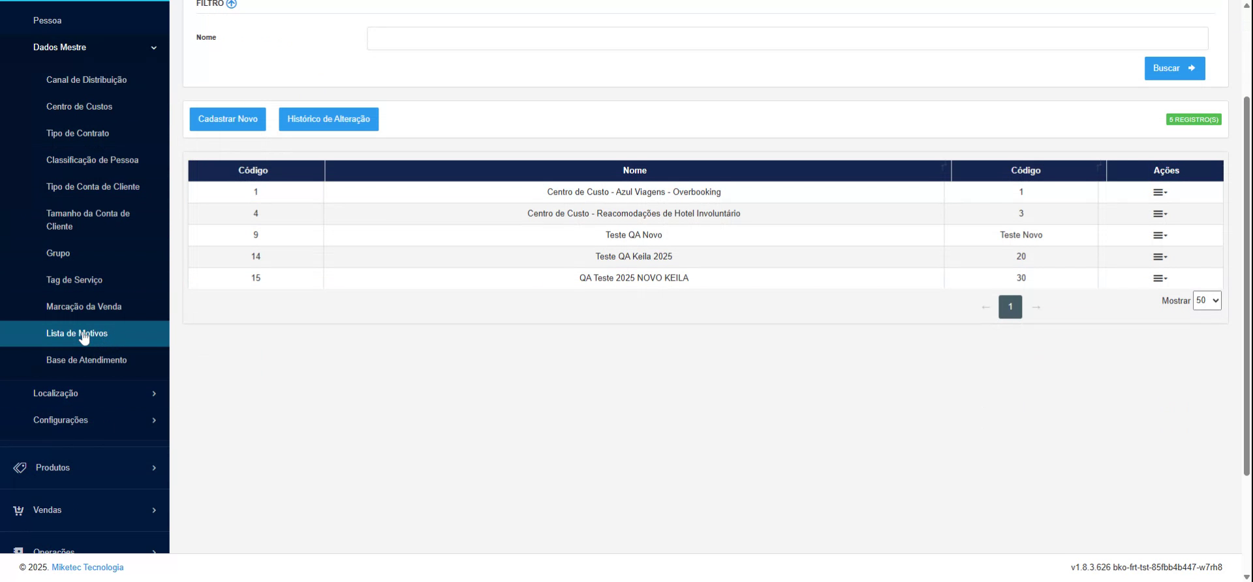The height and width of the screenshot is (582, 1253).
Task: Expand the Localização submenu
Action: click(x=154, y=393)
